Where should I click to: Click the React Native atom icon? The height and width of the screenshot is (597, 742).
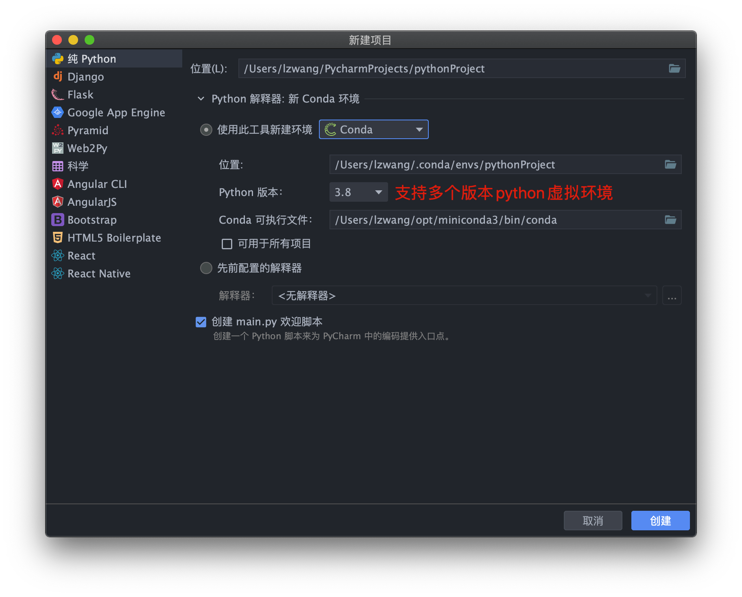click(x=58, y=273)
